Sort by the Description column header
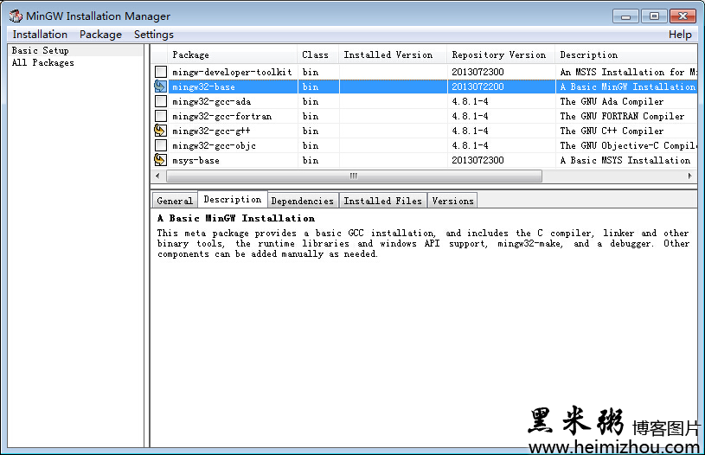The width and height of the screenshot is (705, 455). pyautogui.click(x=626, y=54)
